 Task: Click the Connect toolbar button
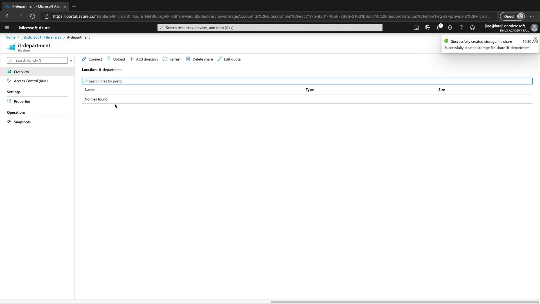click(x=92, y=59)
